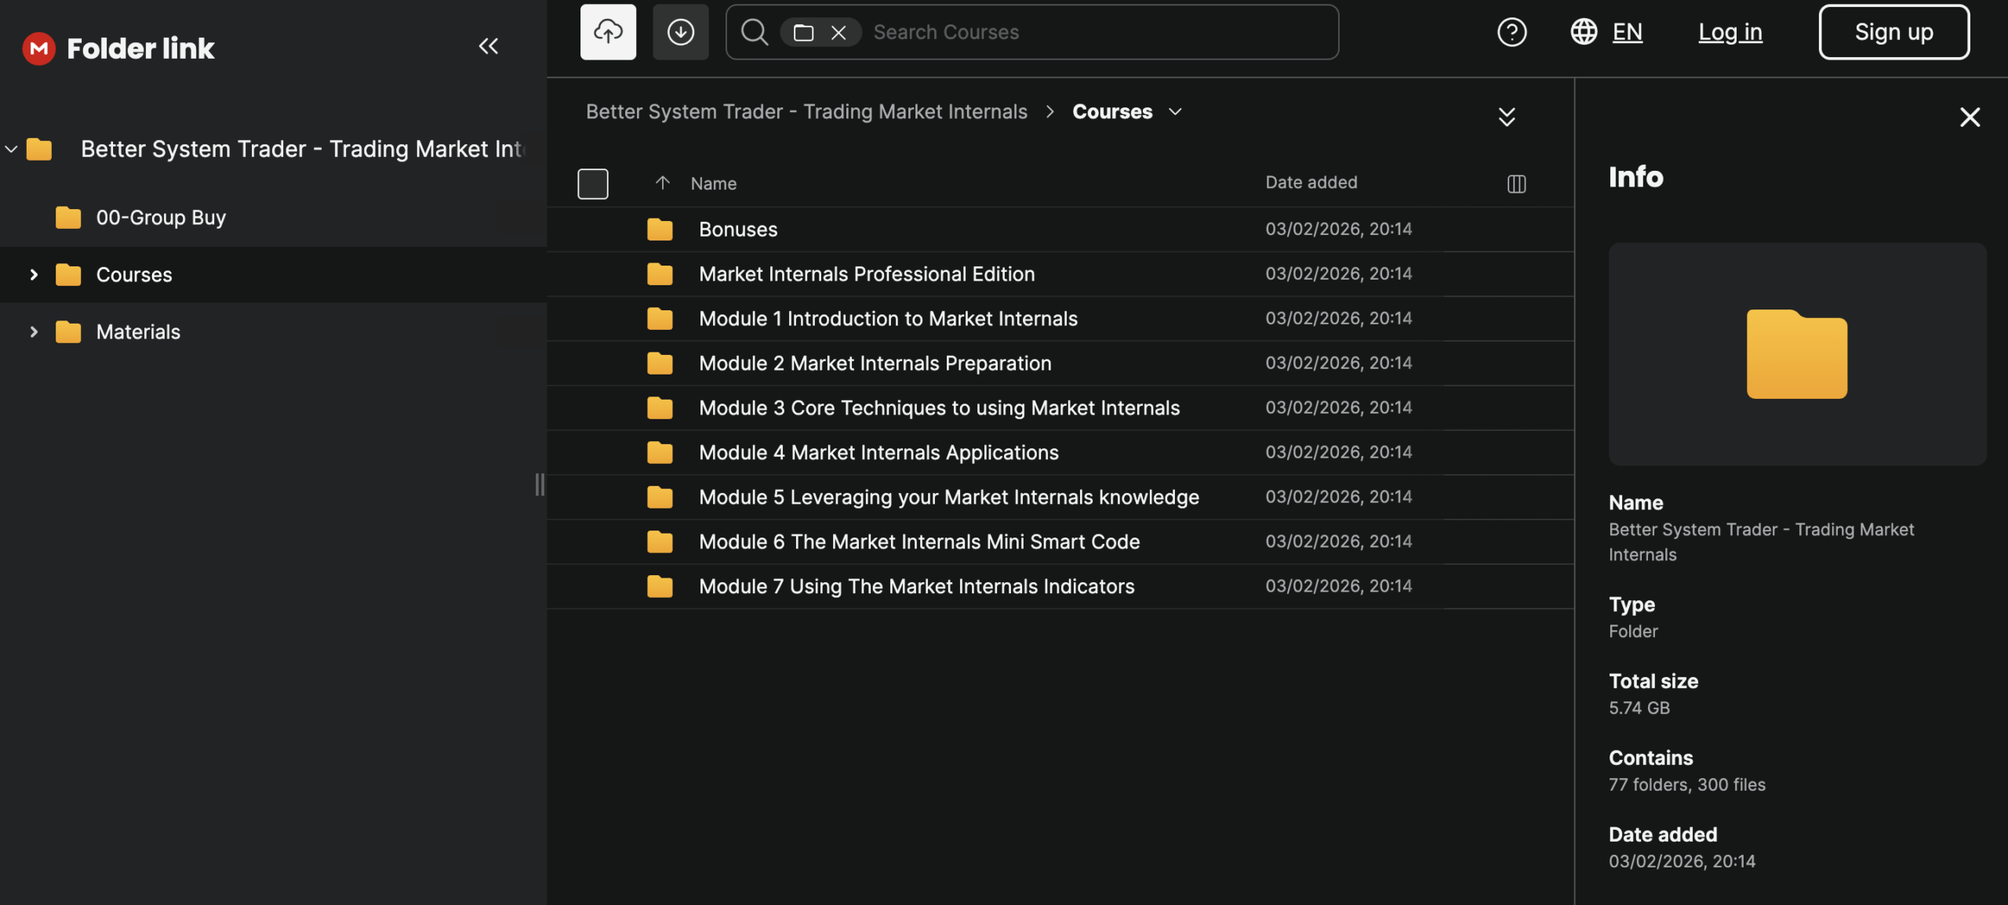The image size is (2008, 905).
Task: Expand the Courses tree folder
Action: pos(34,274)
